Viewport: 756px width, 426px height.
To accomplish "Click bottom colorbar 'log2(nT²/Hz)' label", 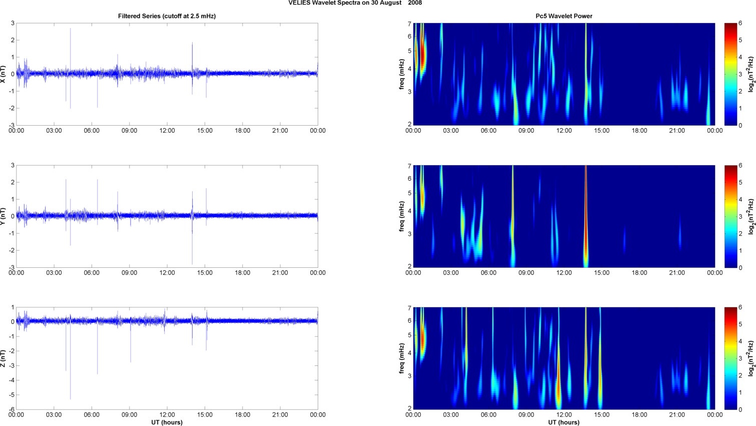I will pyautogui.click(x=750, y=358).
